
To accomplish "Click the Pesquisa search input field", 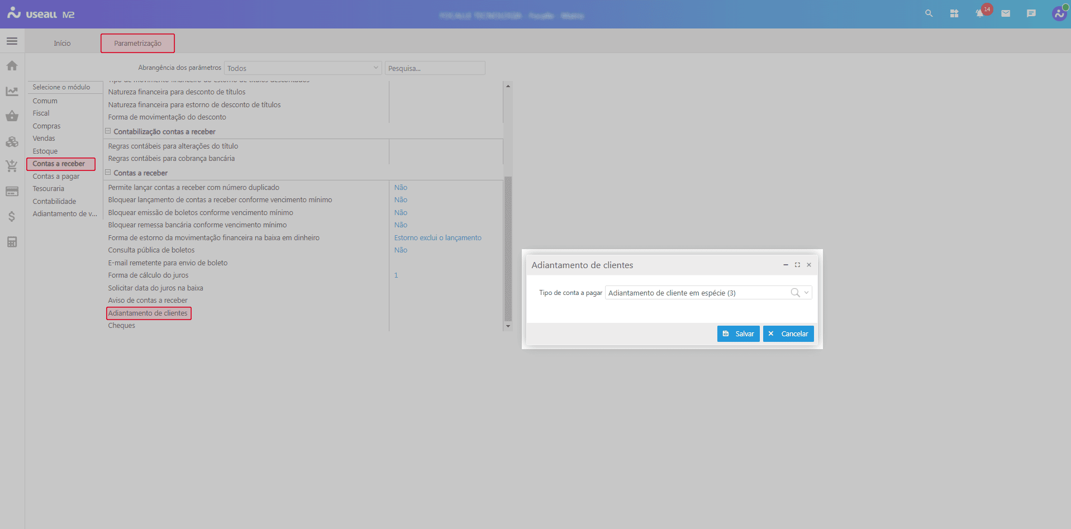I will [x=435, y=68].
